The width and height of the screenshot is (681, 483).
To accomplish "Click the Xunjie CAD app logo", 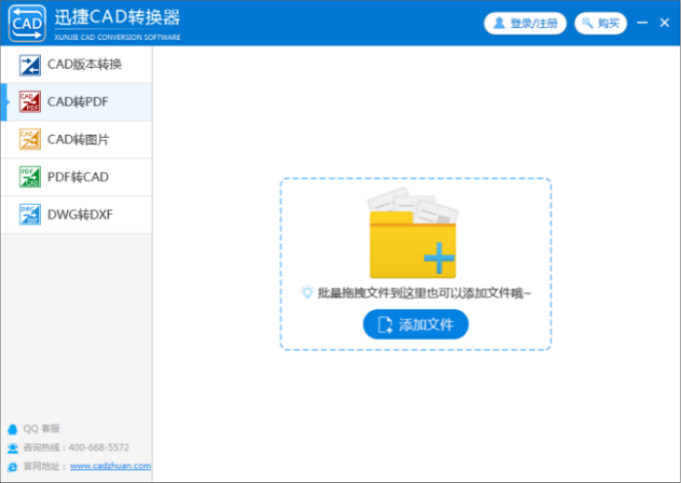I will click(x=27, y=23).
